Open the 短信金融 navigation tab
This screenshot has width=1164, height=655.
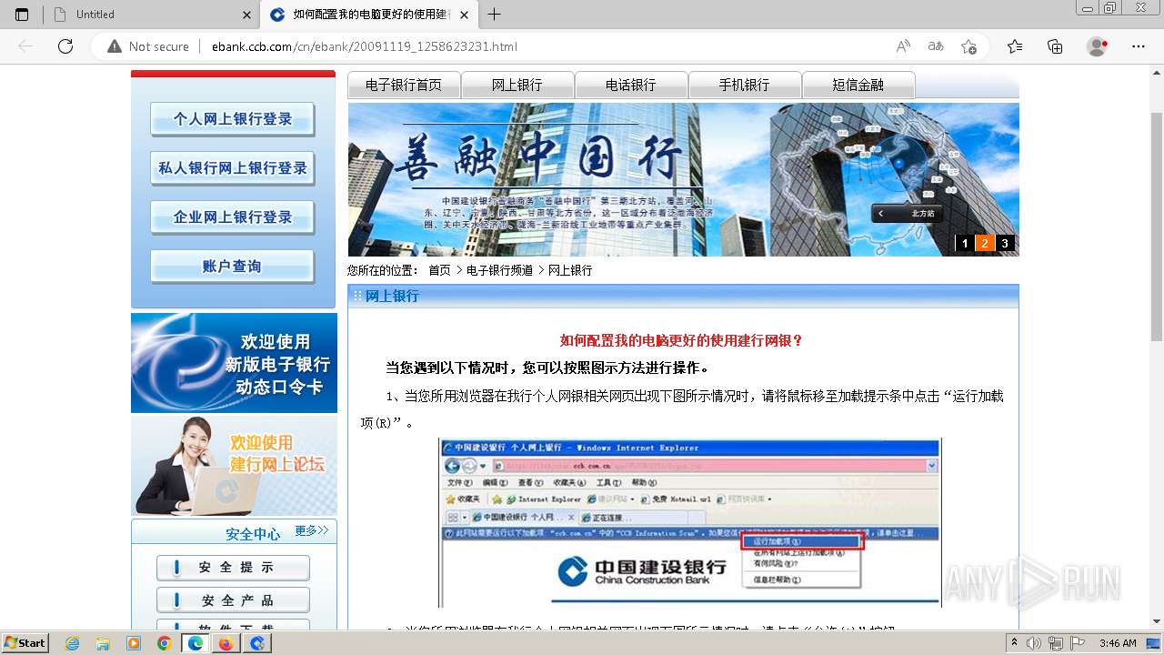[858, 85]
